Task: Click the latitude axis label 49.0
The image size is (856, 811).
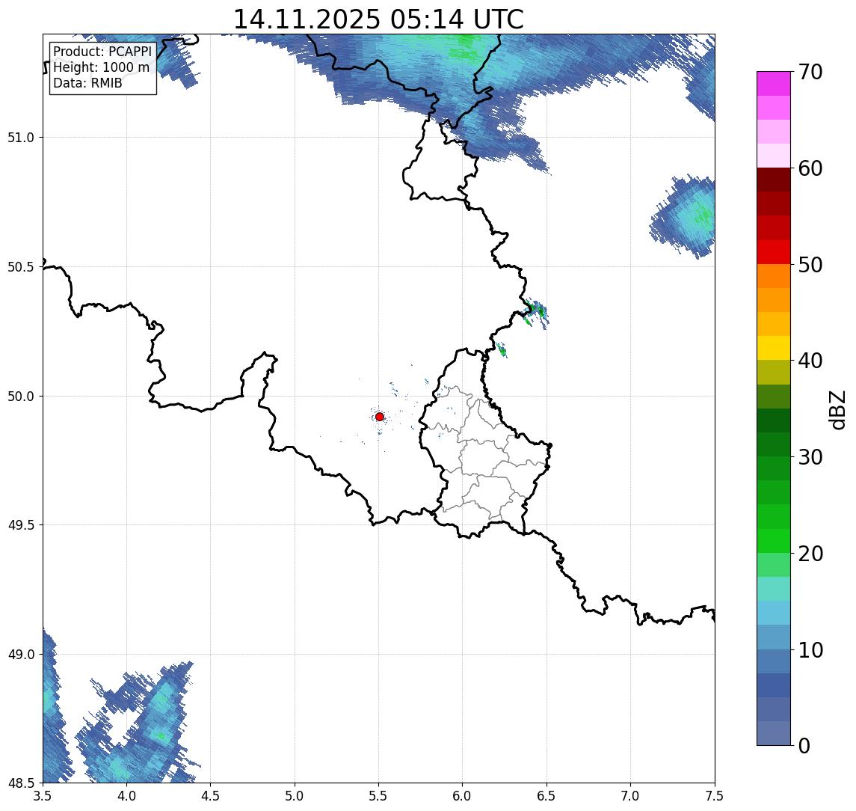Action: [21, 655]
